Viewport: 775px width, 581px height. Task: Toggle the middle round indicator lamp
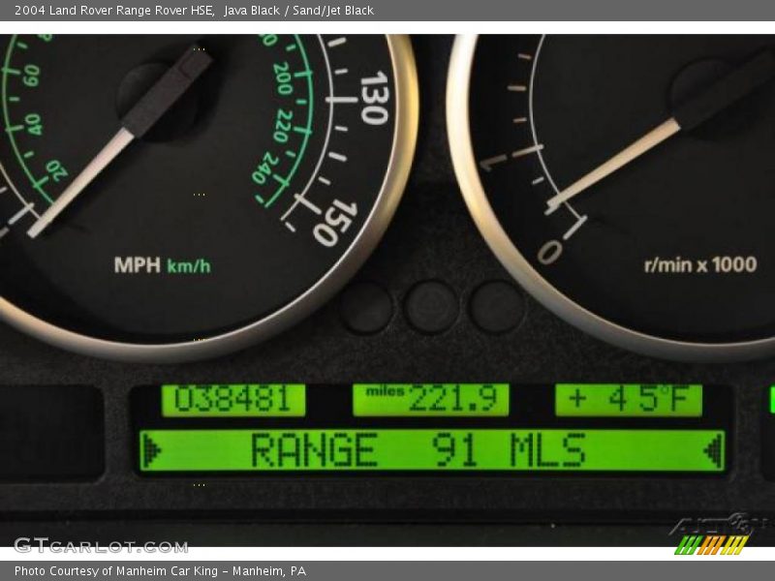click(x=431, y=306)
